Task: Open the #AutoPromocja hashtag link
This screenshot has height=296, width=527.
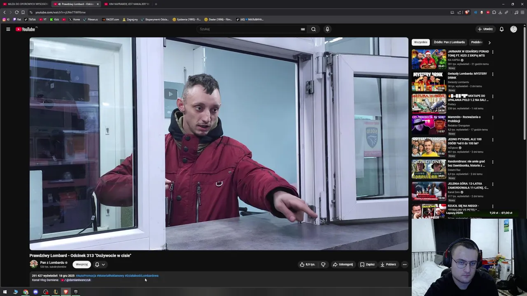Action: click(86, 276)
